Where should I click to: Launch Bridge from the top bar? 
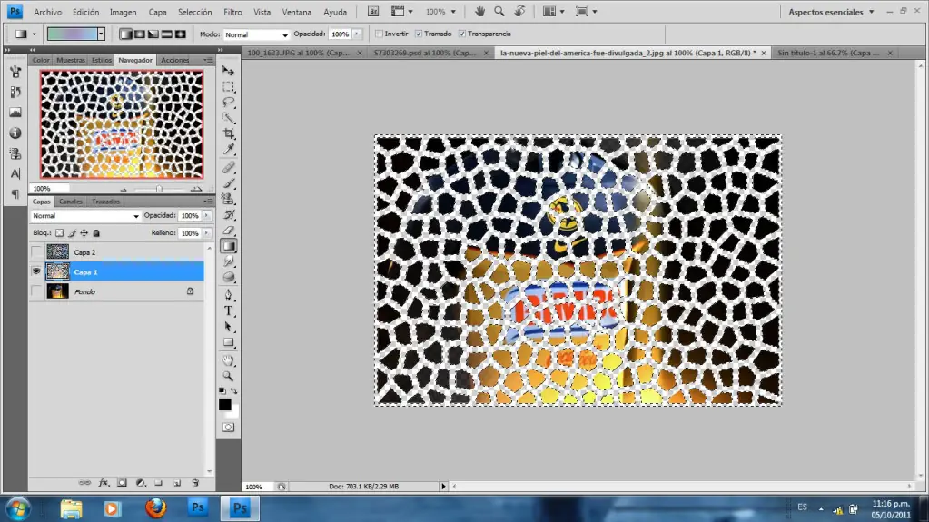373,11
